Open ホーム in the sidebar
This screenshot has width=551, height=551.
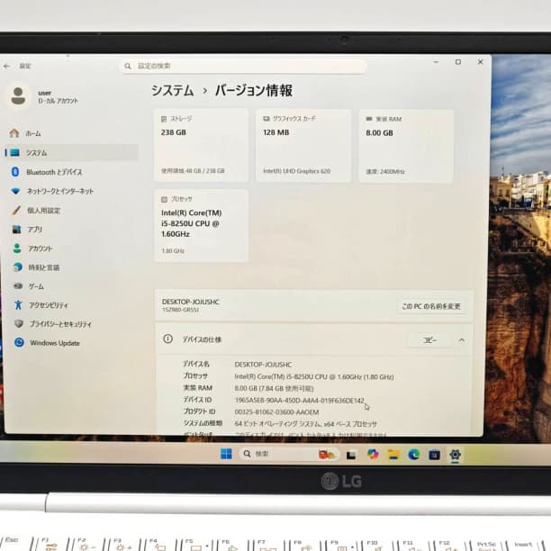(71, 133)
